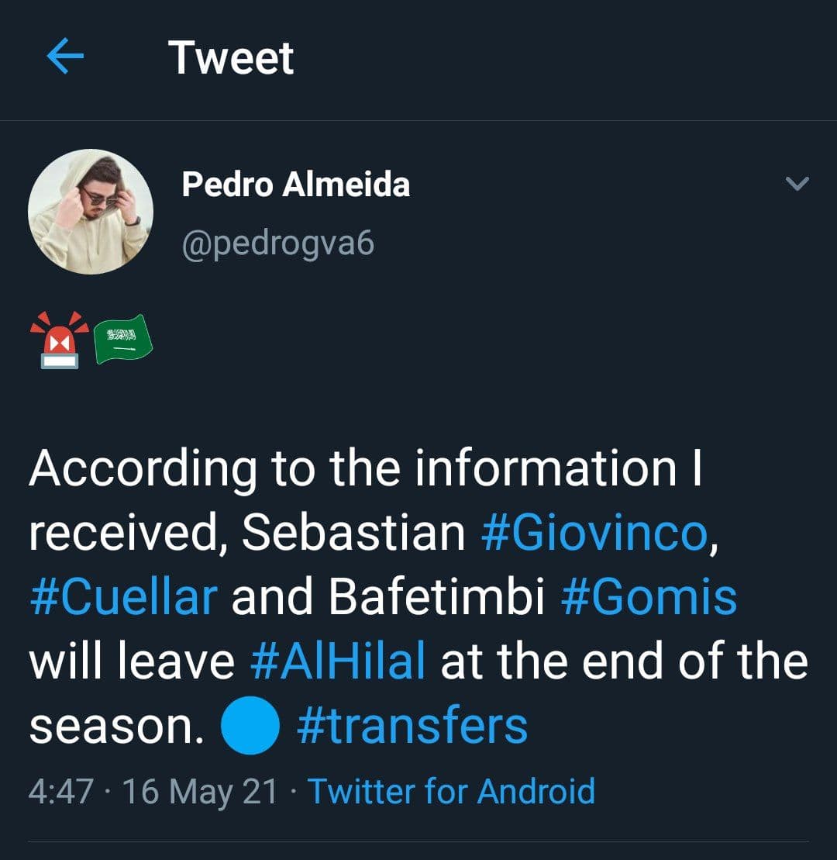Image resolution: width=837 pixels, height=860 pixels.
Task: Click the word Bafetimbi in the tweet
Action: [436, 597]
